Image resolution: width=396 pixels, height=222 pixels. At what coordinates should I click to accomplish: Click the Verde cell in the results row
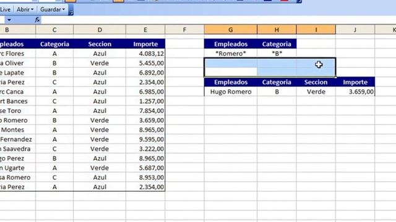(x=316, y=92)
